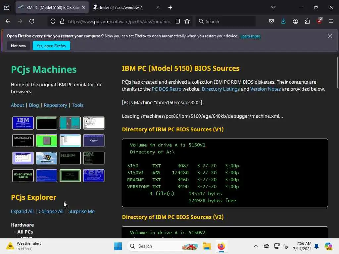This screenshot has height=254, width=339.
Task: Reload the page with the refresh icon
Action: [x=32, y=21]
